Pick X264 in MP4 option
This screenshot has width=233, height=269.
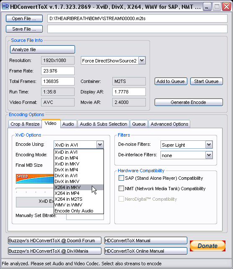(79, 193)
